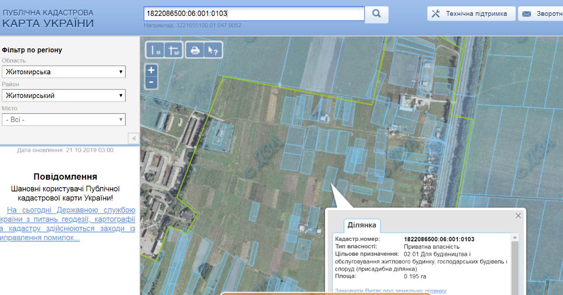Screen dimensions: 563x295
Task: Select cadastral number 1822086500:06:001:0103 text in popup
Action: [x=439, y=239]
